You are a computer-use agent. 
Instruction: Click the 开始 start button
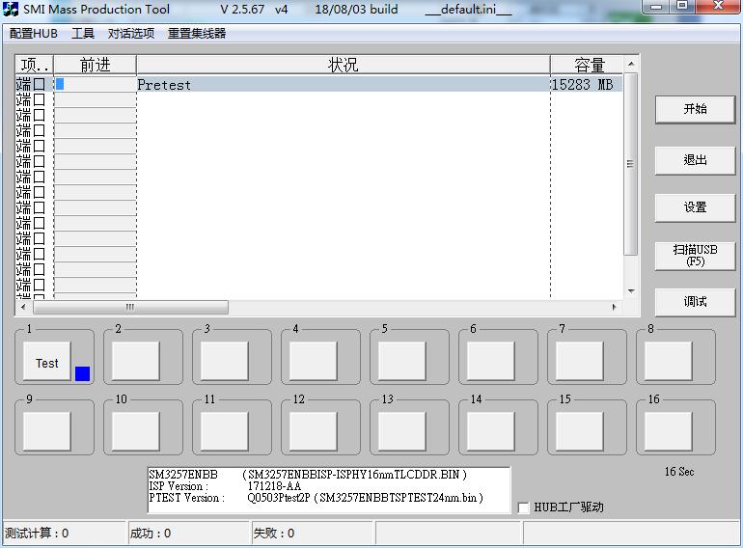point(695,109)
